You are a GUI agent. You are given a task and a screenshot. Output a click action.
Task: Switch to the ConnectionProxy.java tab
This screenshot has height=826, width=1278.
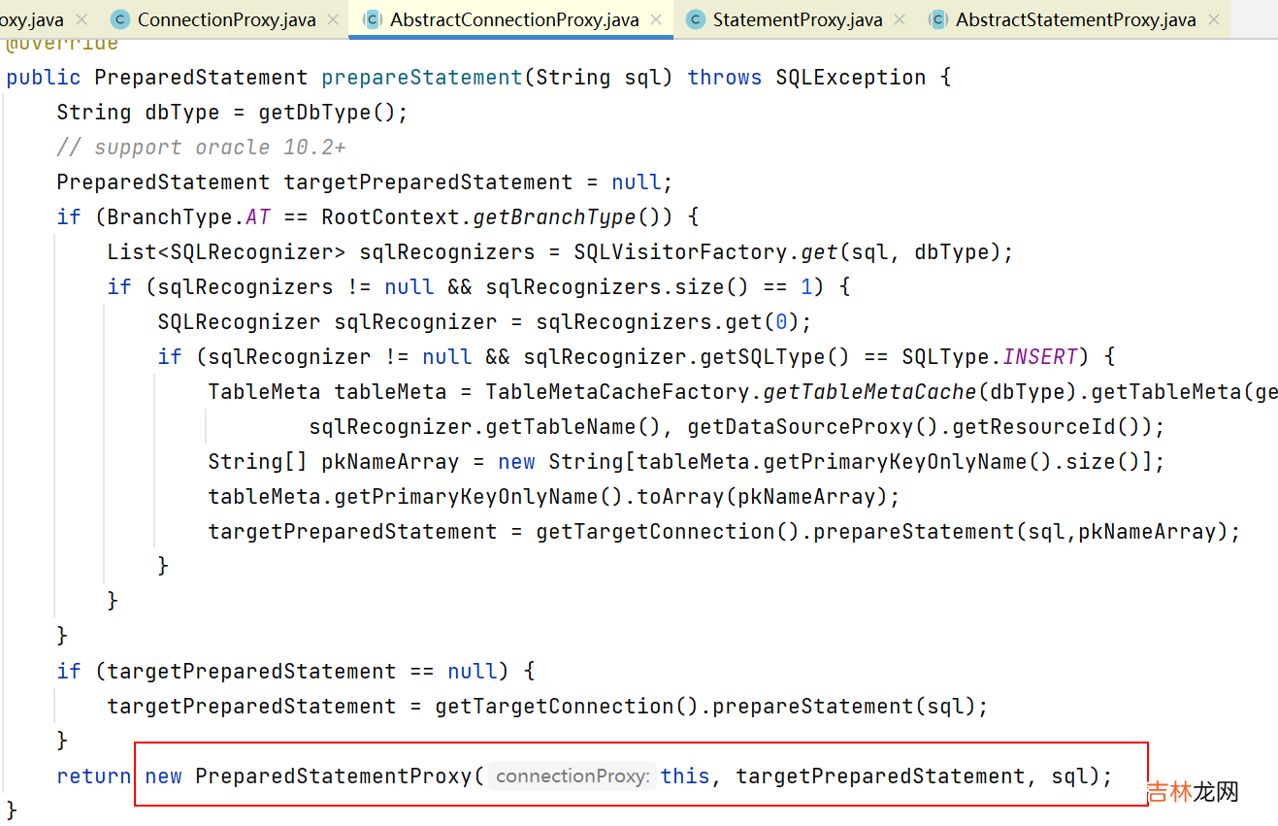click(x=226, y=19)
